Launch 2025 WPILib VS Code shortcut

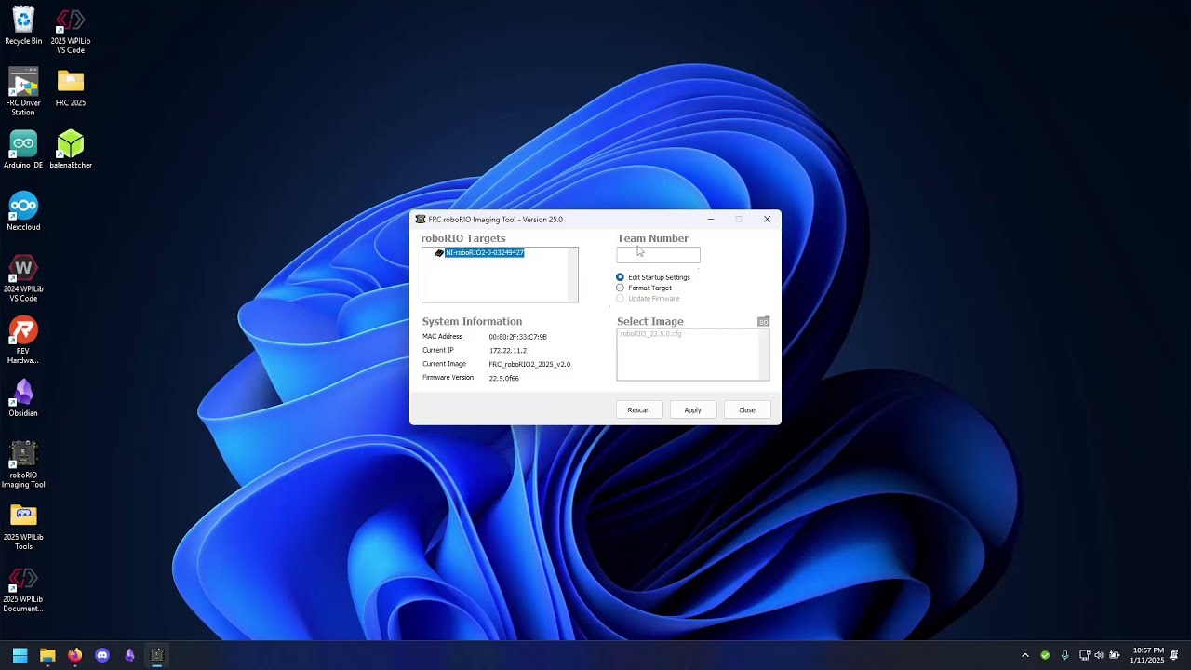click(x=71, y=31)
